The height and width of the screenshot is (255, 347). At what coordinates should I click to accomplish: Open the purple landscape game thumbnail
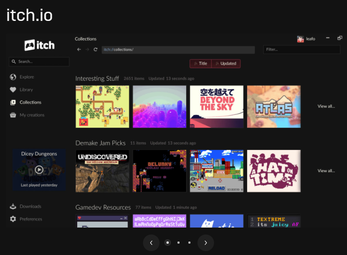coord(160,107)
